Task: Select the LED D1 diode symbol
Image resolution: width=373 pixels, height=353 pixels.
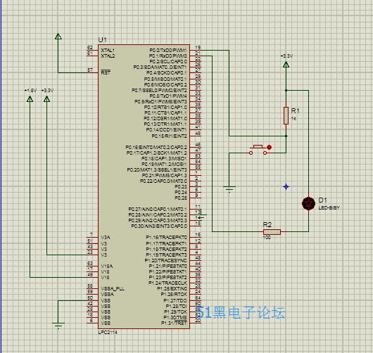Action: tap(308, 203)
